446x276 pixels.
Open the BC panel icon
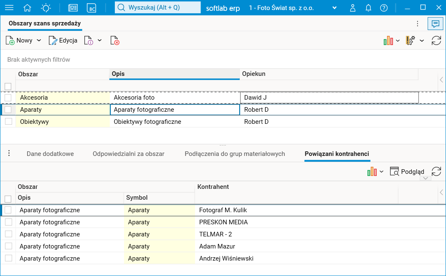point(91,8)
